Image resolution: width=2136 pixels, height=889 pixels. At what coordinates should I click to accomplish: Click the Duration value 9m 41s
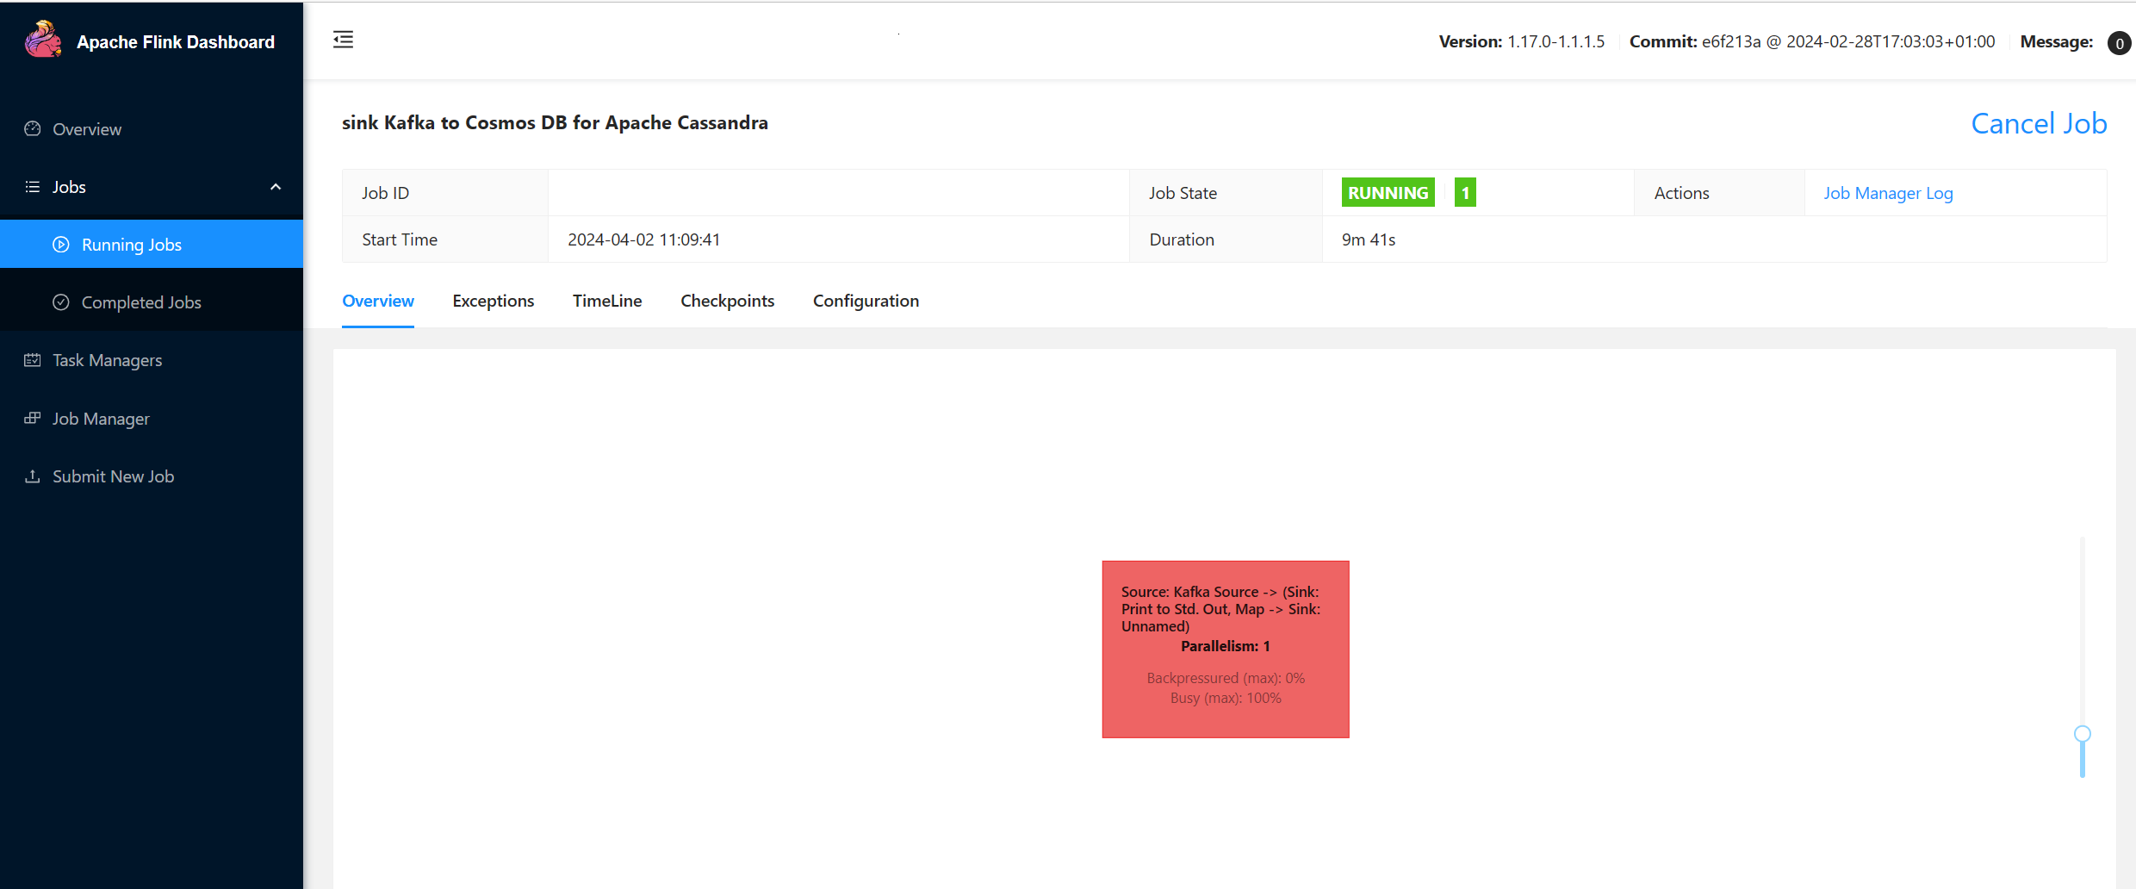click(1369, 239)
